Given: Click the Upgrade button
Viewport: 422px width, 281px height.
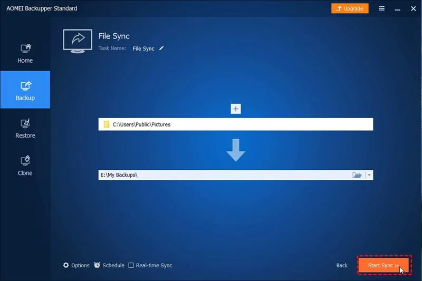Looking at the screenshot, I should 350,8.
